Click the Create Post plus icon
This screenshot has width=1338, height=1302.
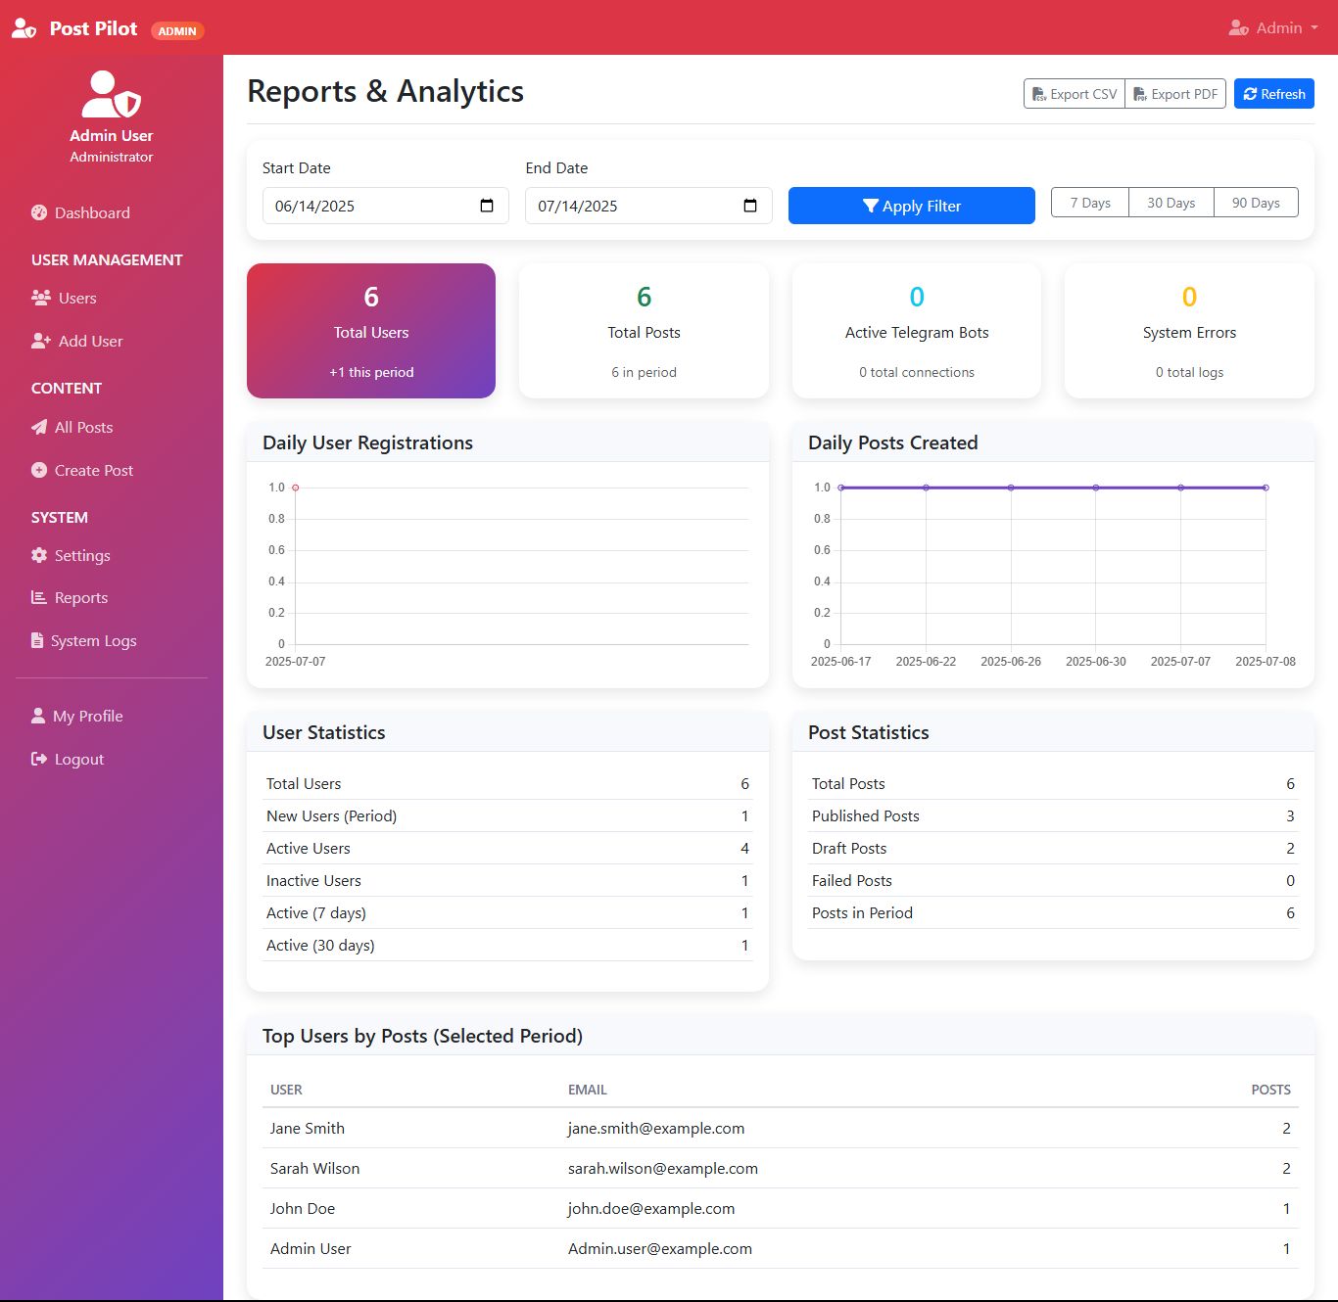[39, 470]
